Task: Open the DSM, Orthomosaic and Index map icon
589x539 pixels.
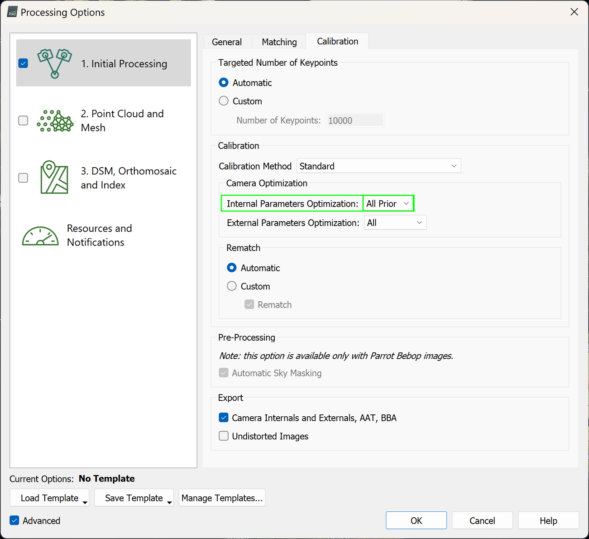Action: pyautogui.click(x=54, y=178)
